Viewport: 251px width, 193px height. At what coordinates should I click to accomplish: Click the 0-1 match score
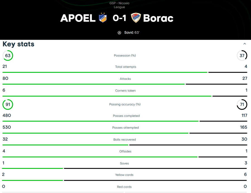[x=119, y=18]
